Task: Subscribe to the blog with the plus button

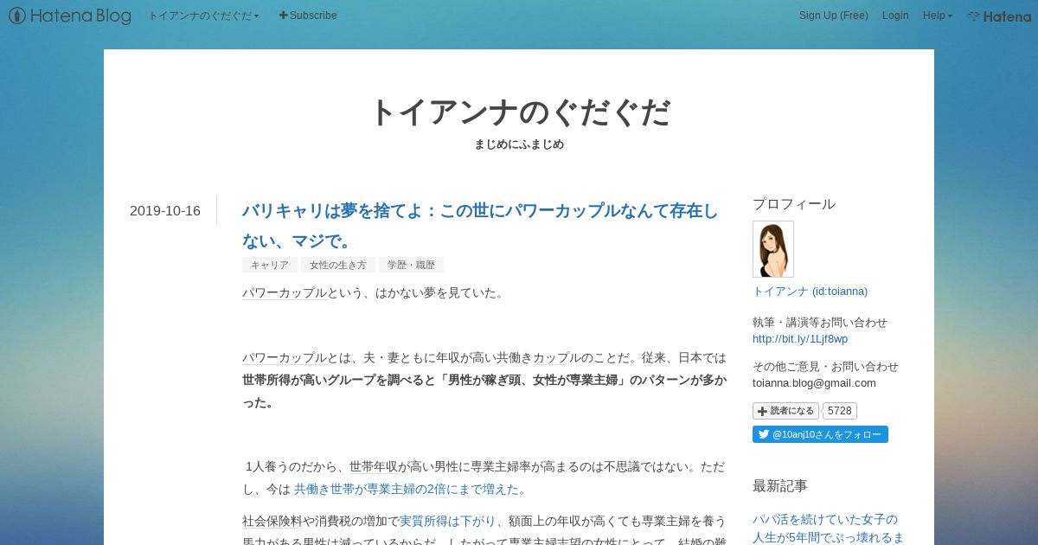Action: point(308,16)
